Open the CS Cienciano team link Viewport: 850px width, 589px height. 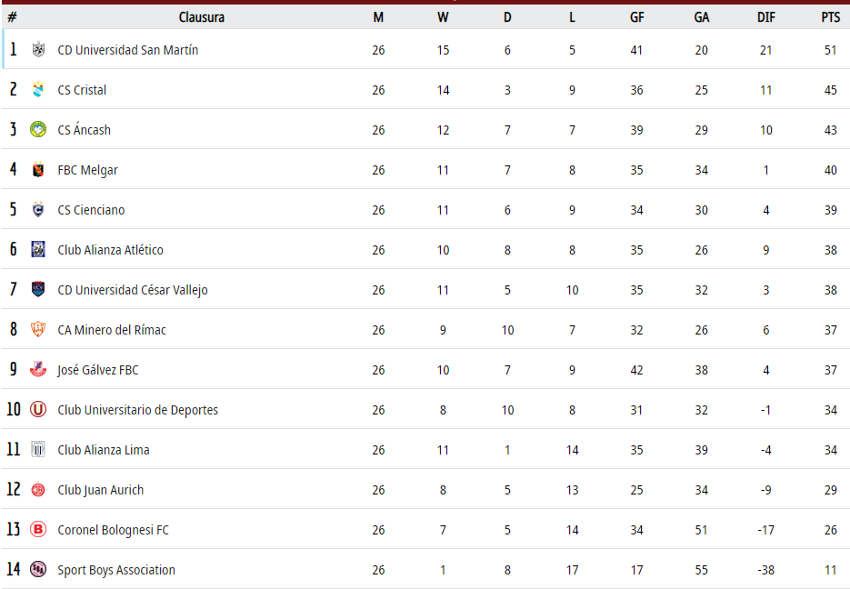(91, 210)
